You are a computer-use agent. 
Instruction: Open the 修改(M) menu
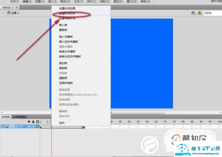click(x=65, y=2)
